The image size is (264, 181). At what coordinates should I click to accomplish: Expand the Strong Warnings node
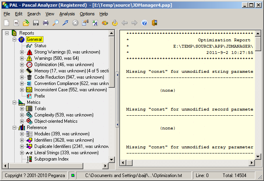coord(22,52)
